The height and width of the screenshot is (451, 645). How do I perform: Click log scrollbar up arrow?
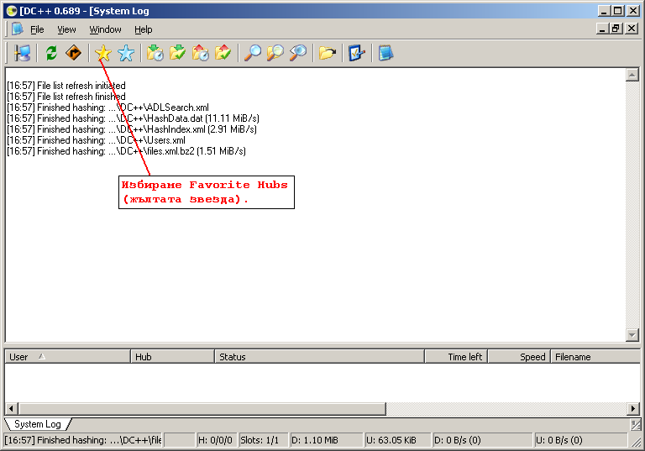[x=632, y=75]
